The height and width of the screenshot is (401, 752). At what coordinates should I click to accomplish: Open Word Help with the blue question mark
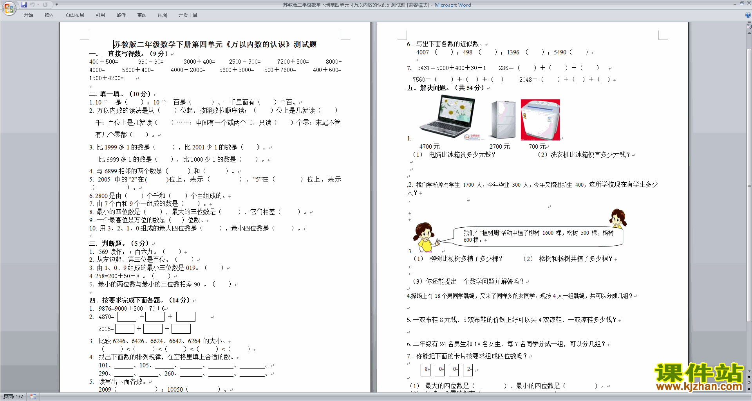[748, 15]
